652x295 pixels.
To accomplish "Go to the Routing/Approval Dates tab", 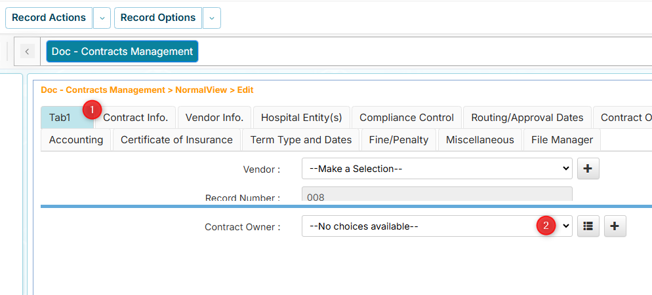I will 527,118.
